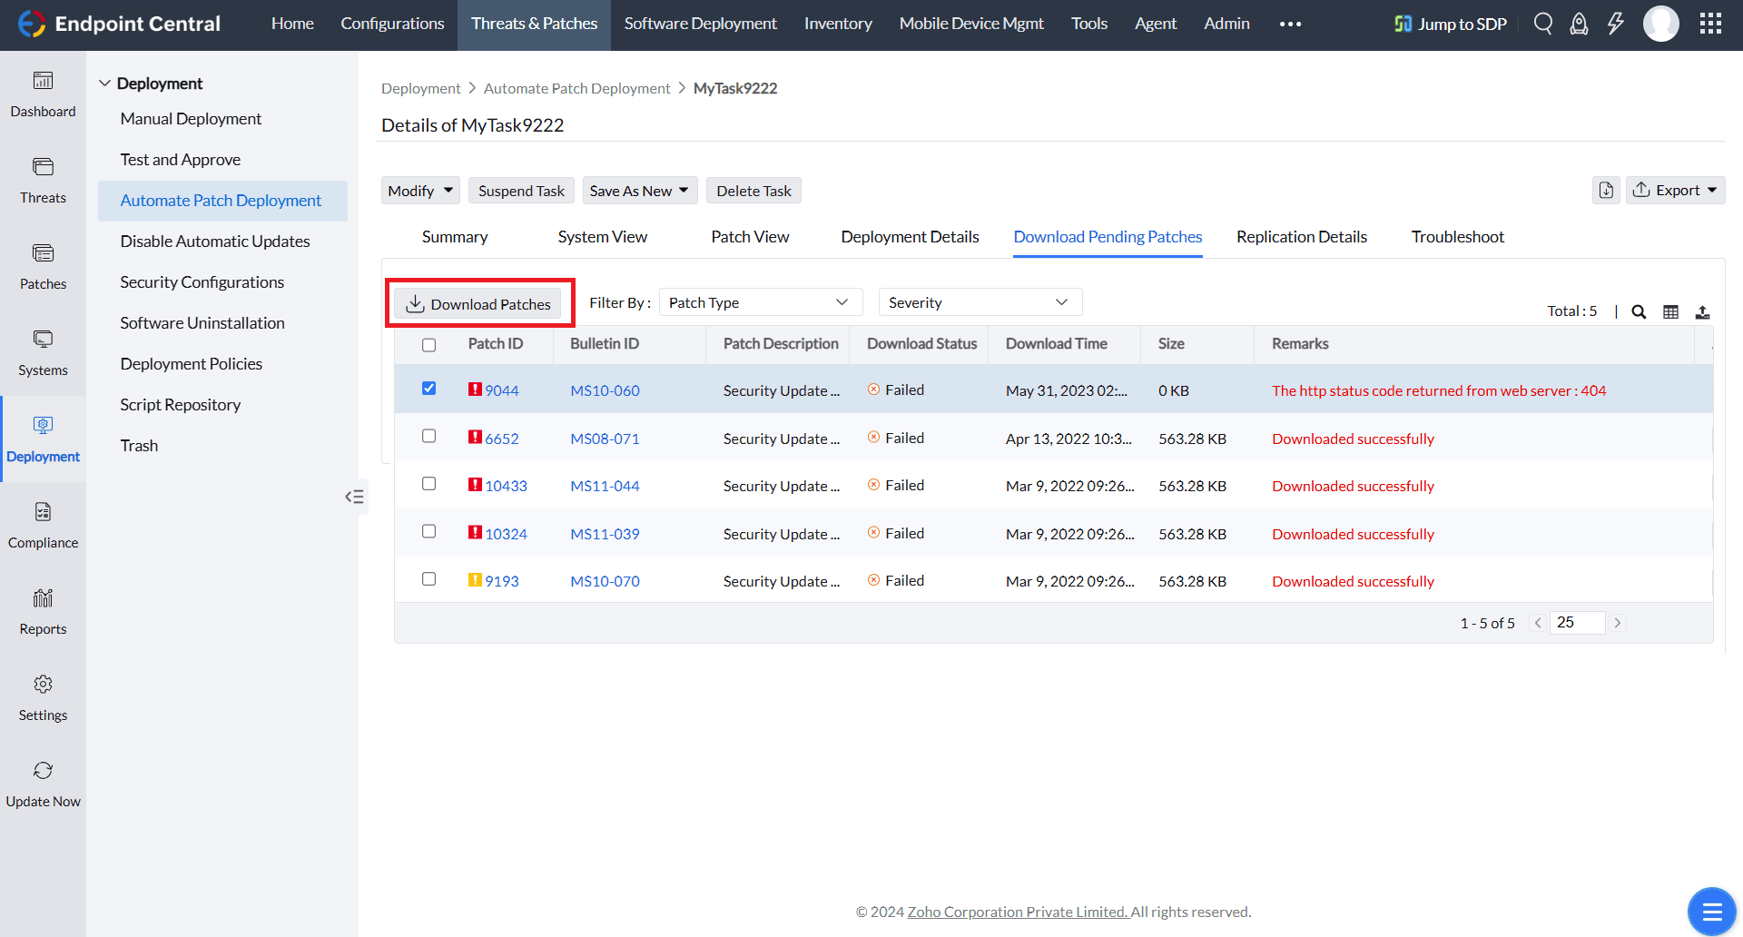Image resolution: width=1743 pixels, height=937 pixels.
Task: Click the quick actions lightning bolt icon
Action: pos(1615,24)
